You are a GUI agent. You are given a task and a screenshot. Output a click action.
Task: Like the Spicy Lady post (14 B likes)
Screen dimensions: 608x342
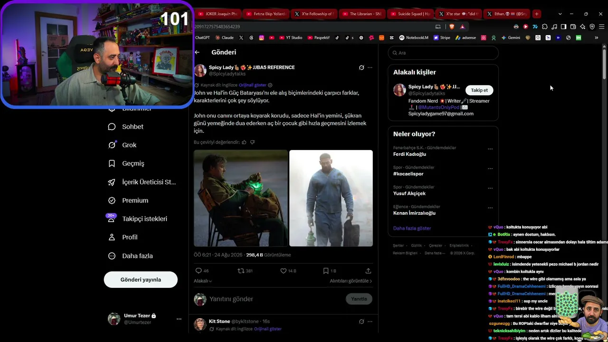pyautogui.click(x=283, y=271)
